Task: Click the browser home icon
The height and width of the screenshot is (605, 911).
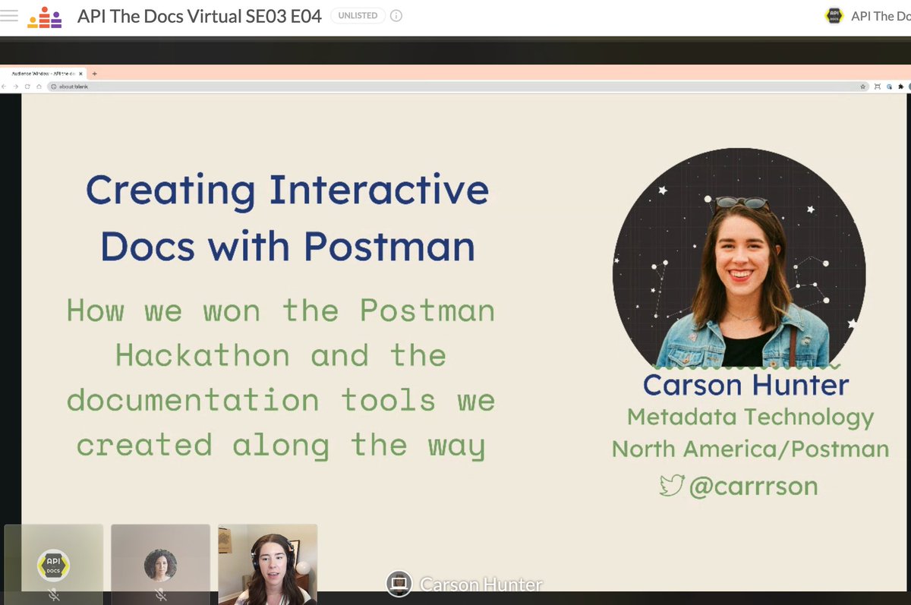Action: pyautogui.click(x=39, y=87)
